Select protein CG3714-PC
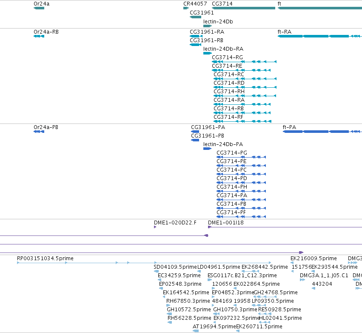362x333 pixels. (241, 174)
